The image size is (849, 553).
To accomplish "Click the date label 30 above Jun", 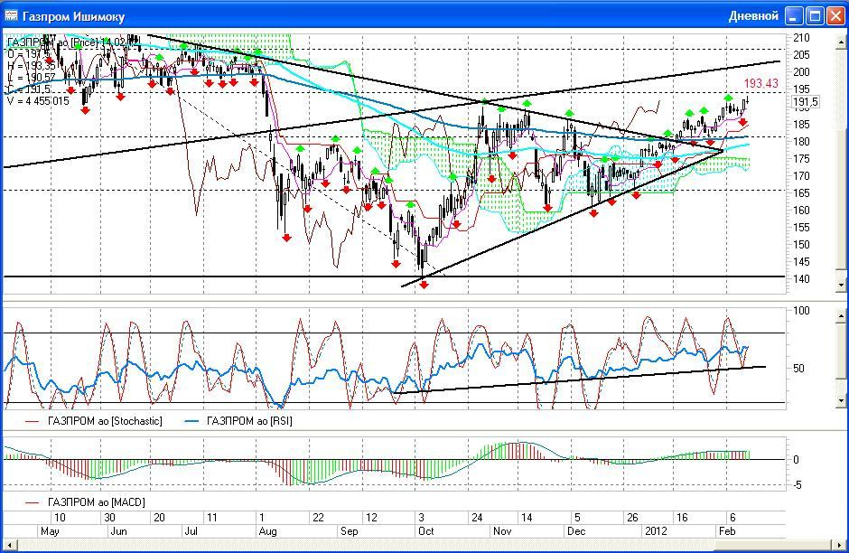I will click(109, 518).
